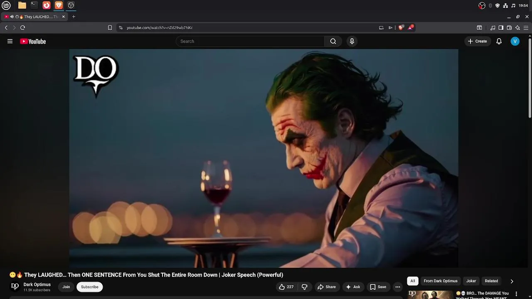This screenshot has width=532, height=299.
Task: Open the Create menu
Action: pyautogui.click(x=477, y=41)
